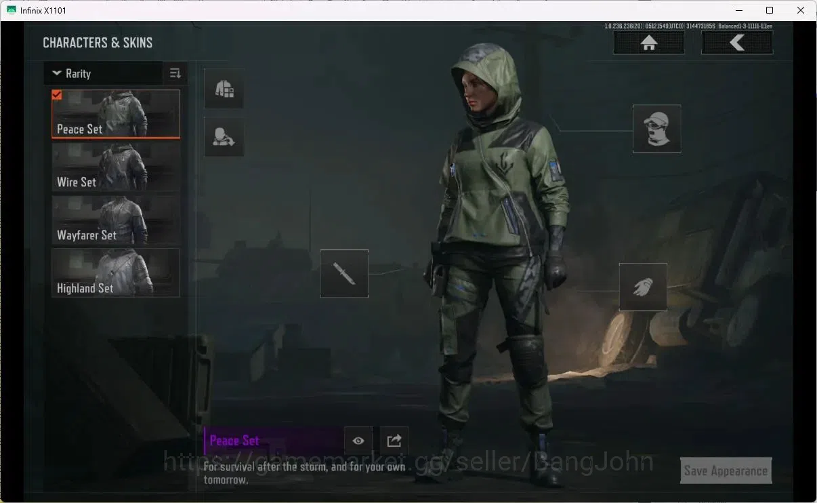Click the Characters & Skins heading
817x503 pixels.
(x=98, y=43)
